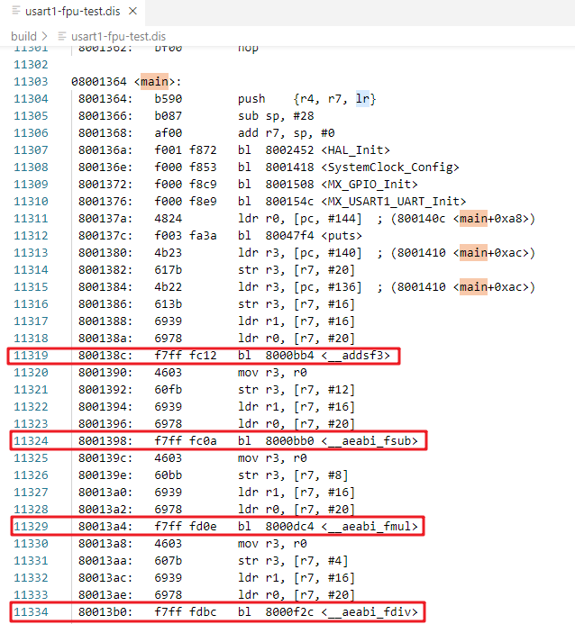The width and height of the screenshot is (575, 624).
Task: Click the __aeabi_fdiv symbol on line 11334
Action: click(x=370, y=612)
